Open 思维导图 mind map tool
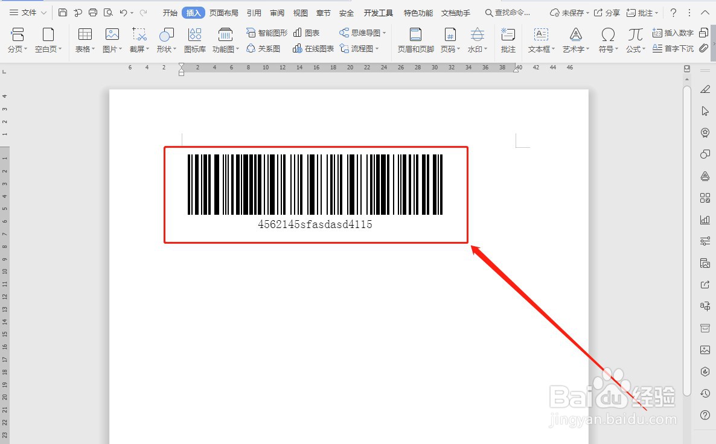The image size is (716, 444). point(363,33)
